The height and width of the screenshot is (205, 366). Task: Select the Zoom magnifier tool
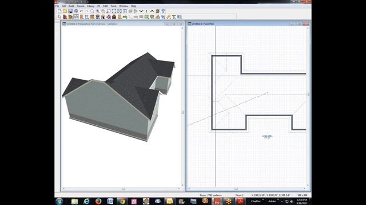coord(92,11)
